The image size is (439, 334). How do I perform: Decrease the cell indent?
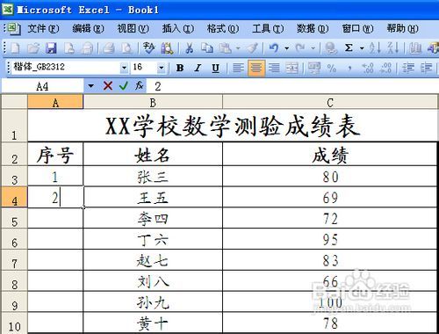tap(408, 69)
